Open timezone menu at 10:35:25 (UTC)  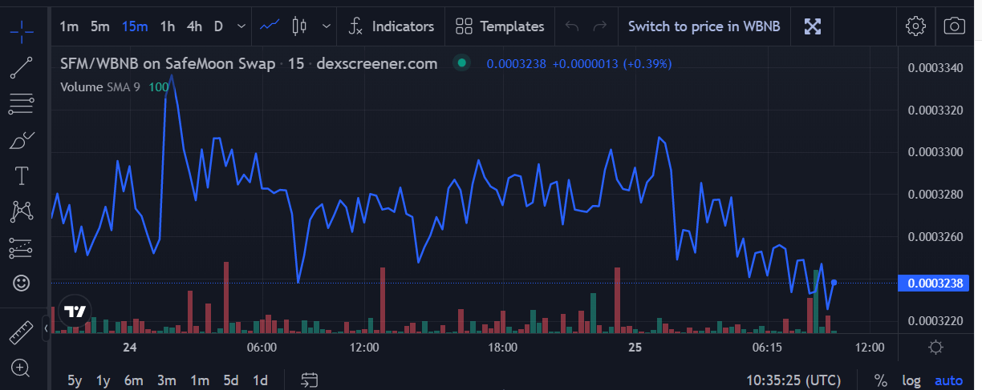coord(793,380)
